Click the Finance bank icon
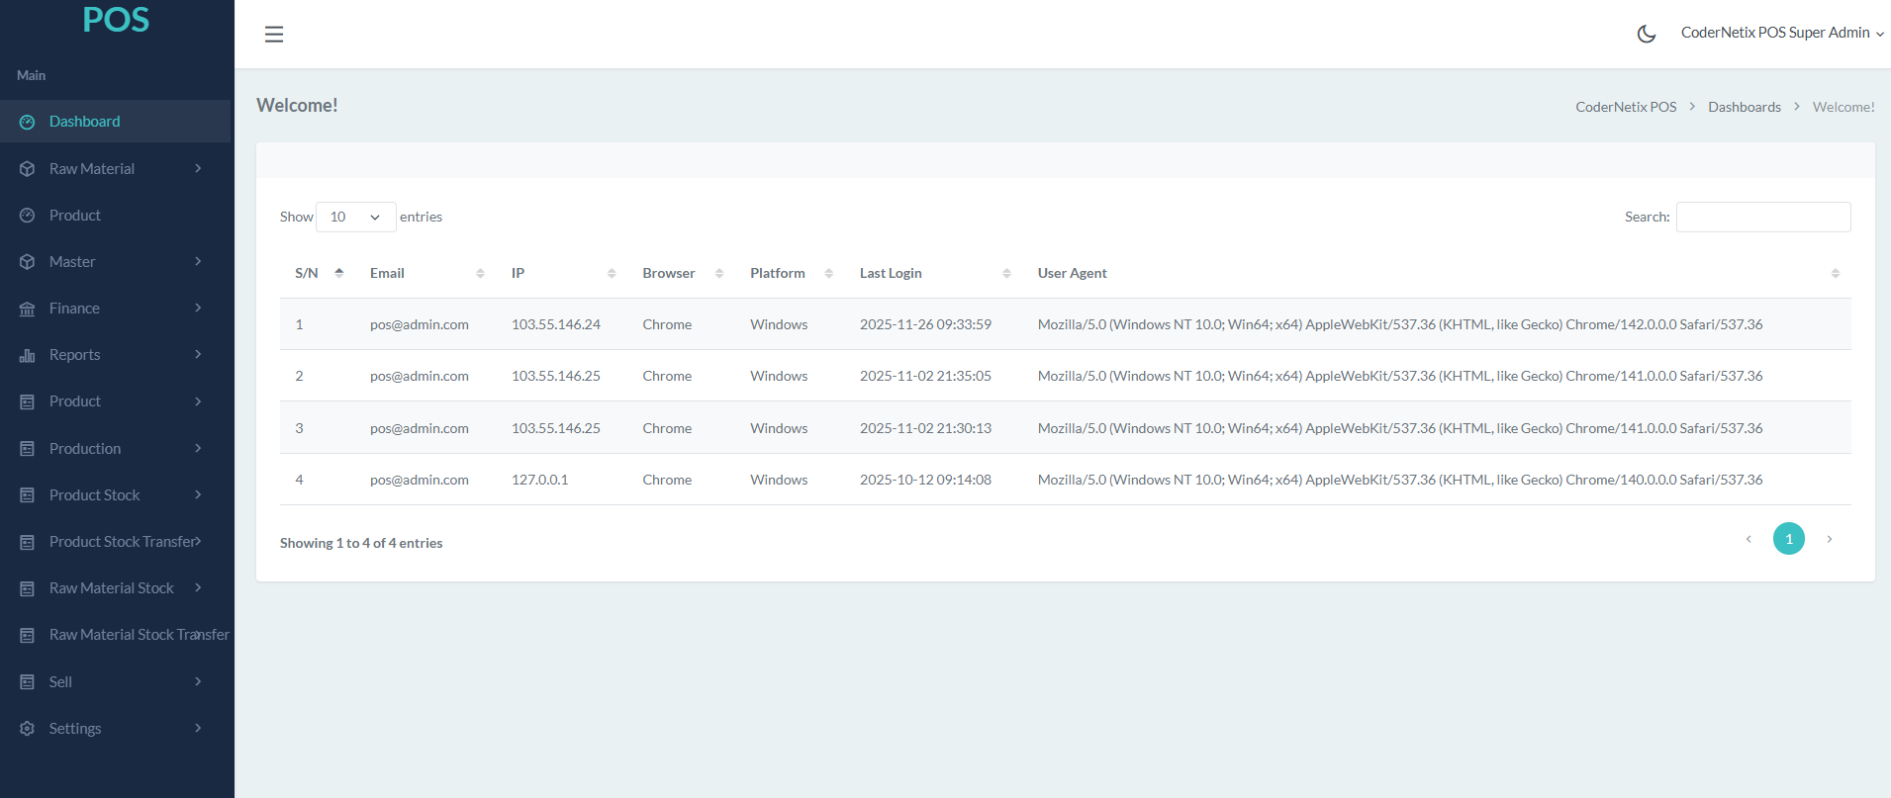The image size is (1891, 798). click(28, 309)
